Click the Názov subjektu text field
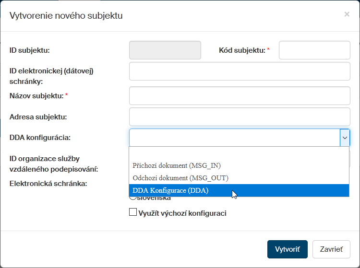This screenshot has height=268, width=360. tap(240, 95)
